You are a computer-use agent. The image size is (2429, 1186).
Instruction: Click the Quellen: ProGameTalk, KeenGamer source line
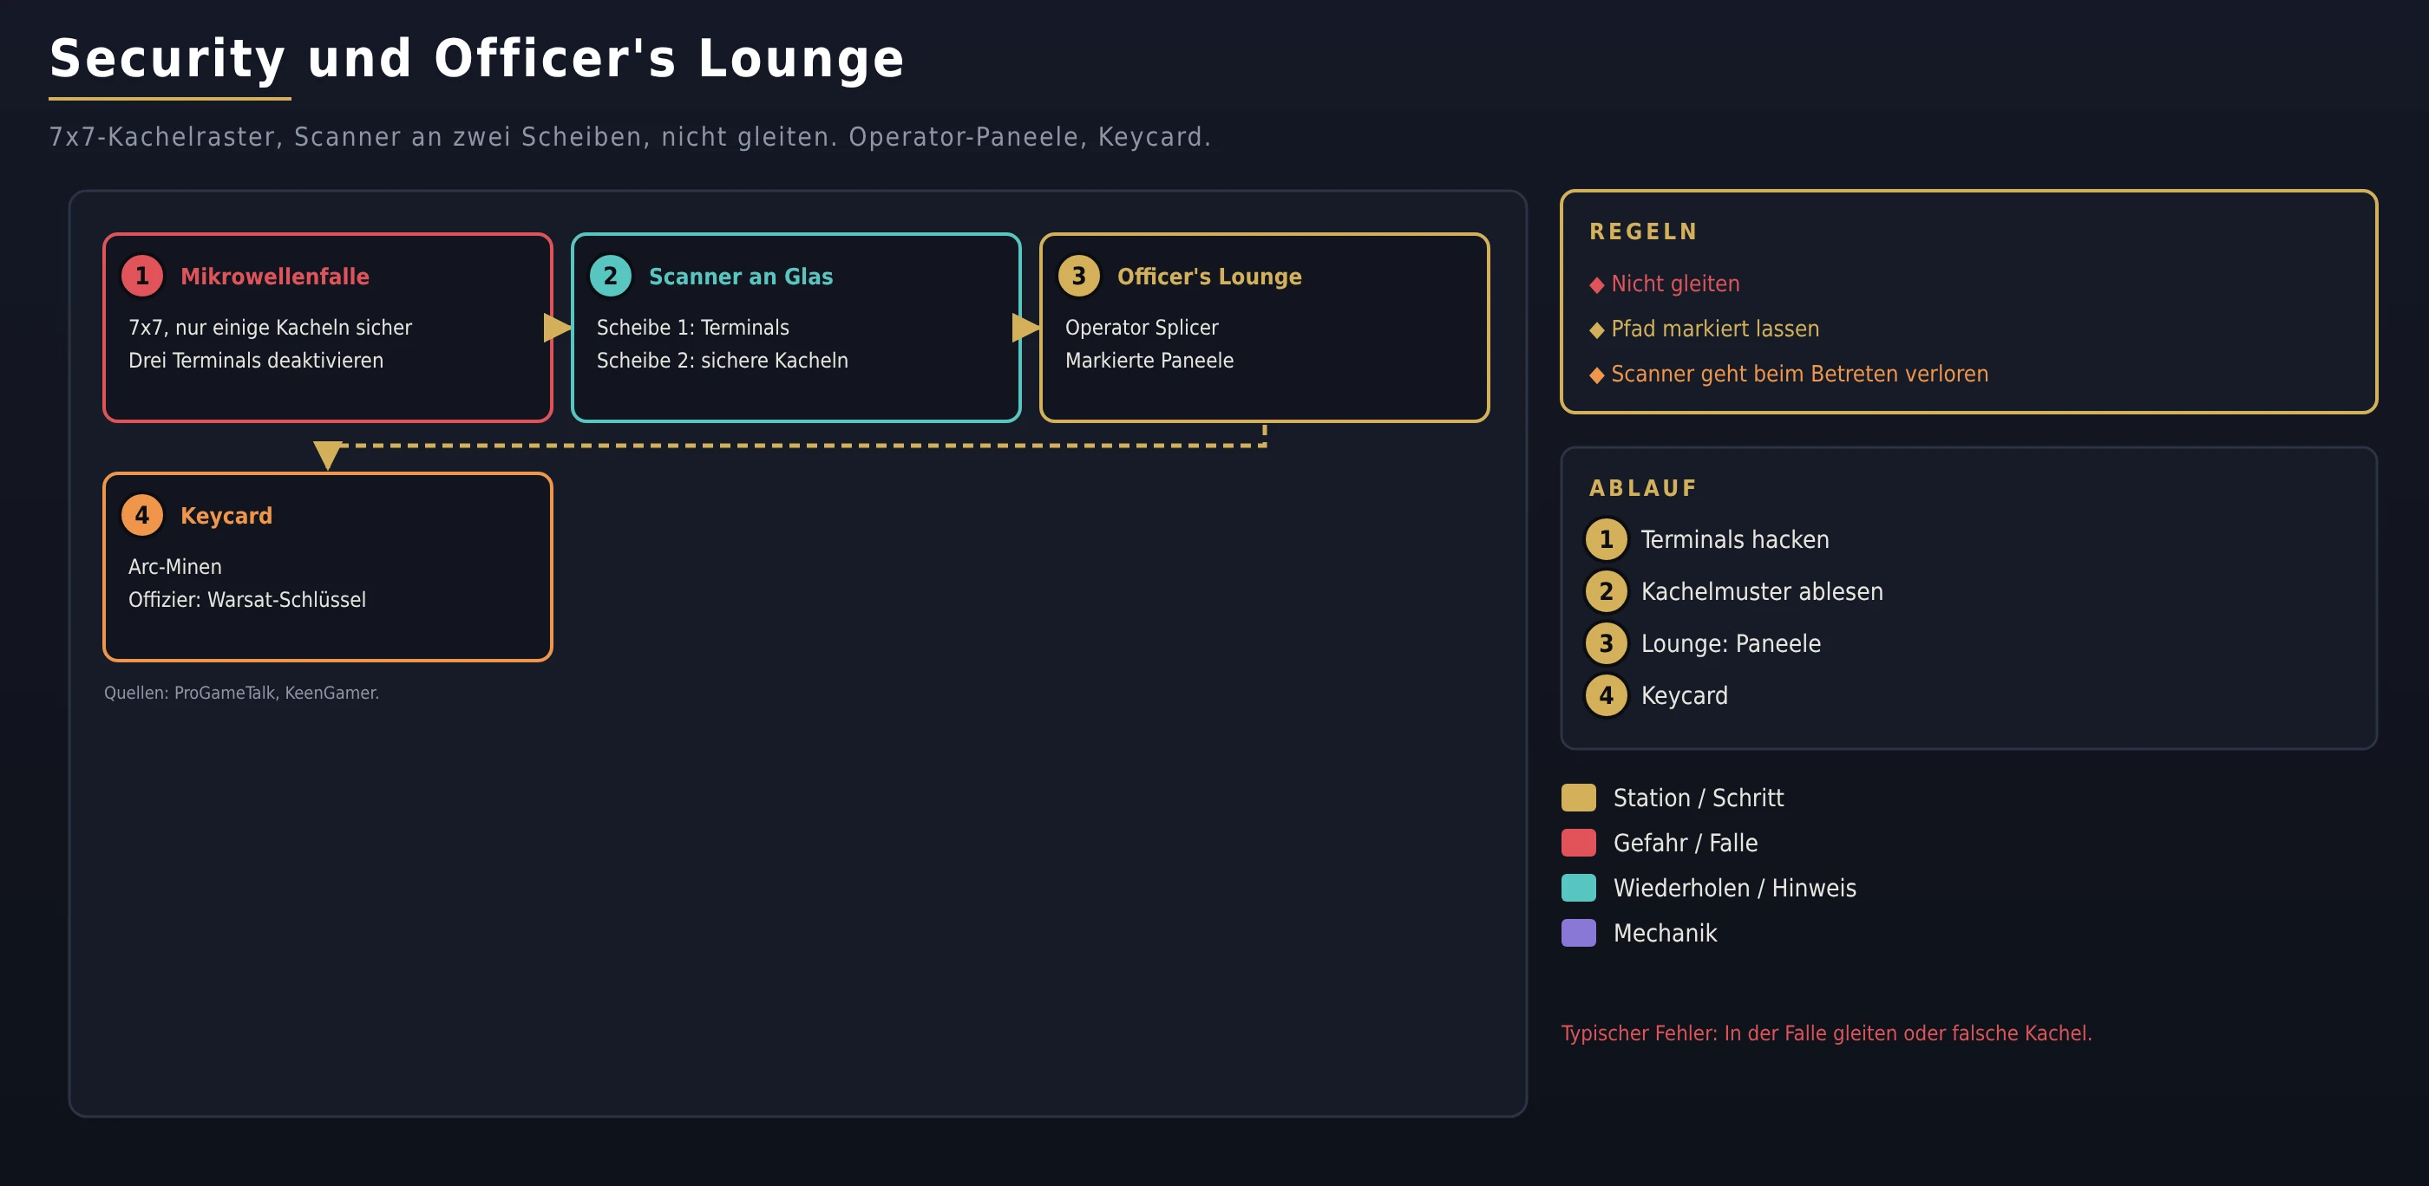pos(241,693)
